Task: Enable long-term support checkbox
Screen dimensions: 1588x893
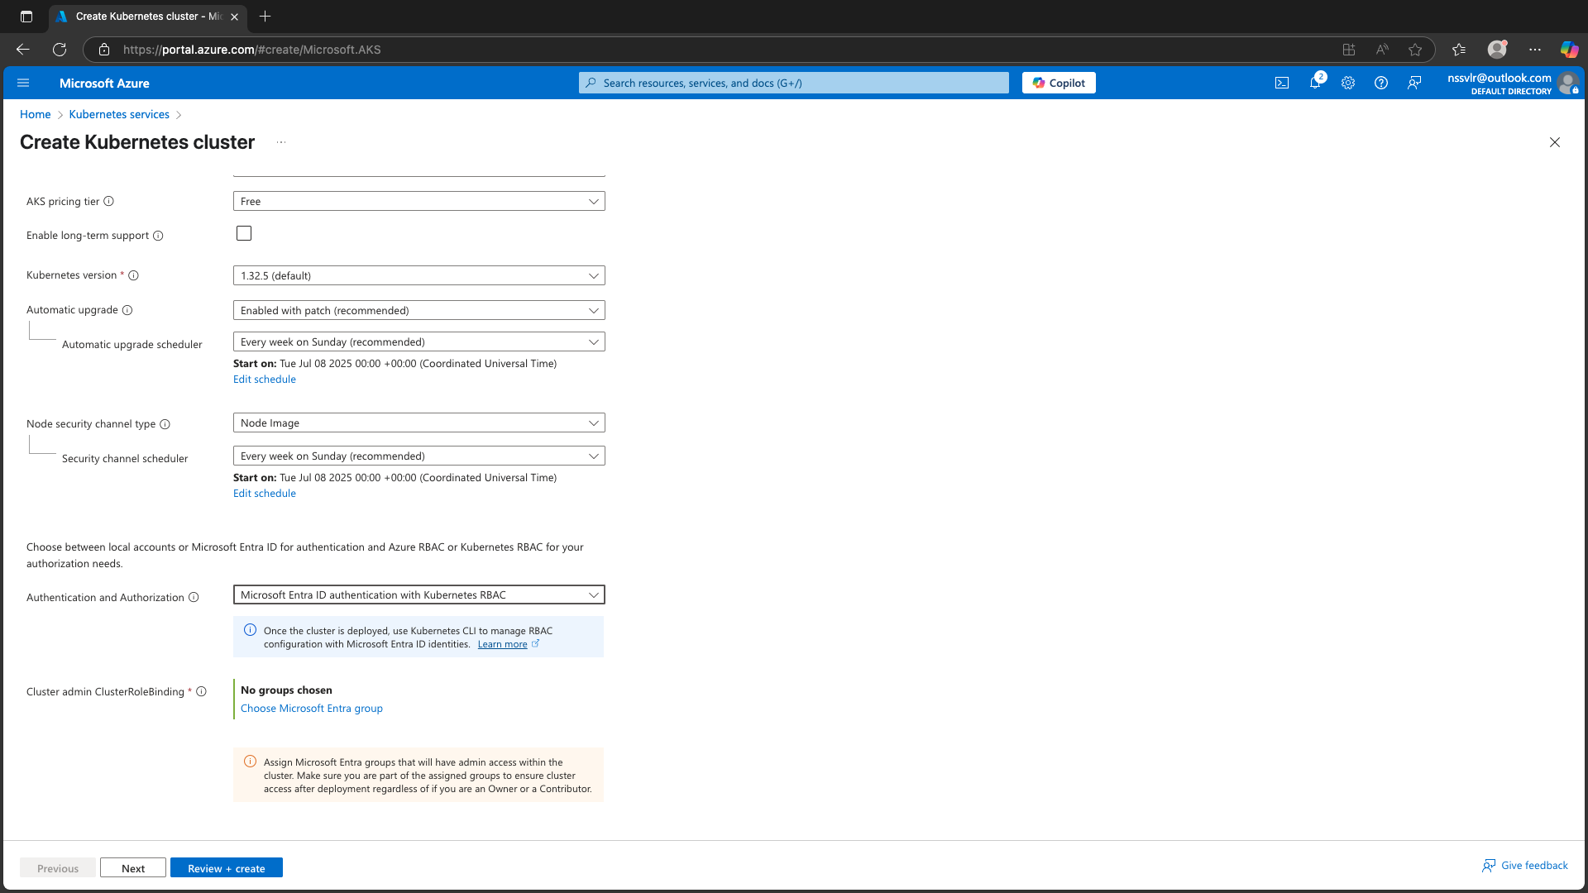Action: click(243, 233)
